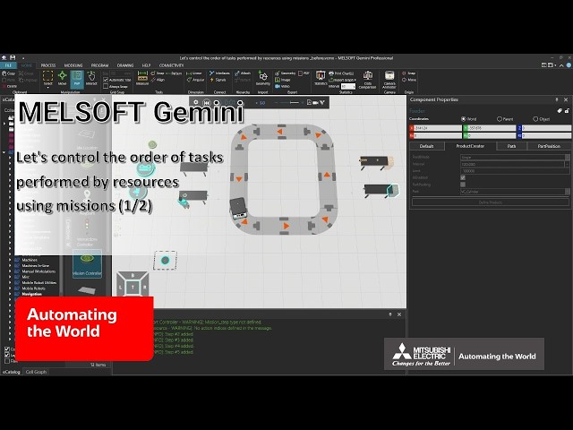Viewport: 573px width, 430px height.
Task: Add an Angular dimension
Action: (x=195, y=80)
